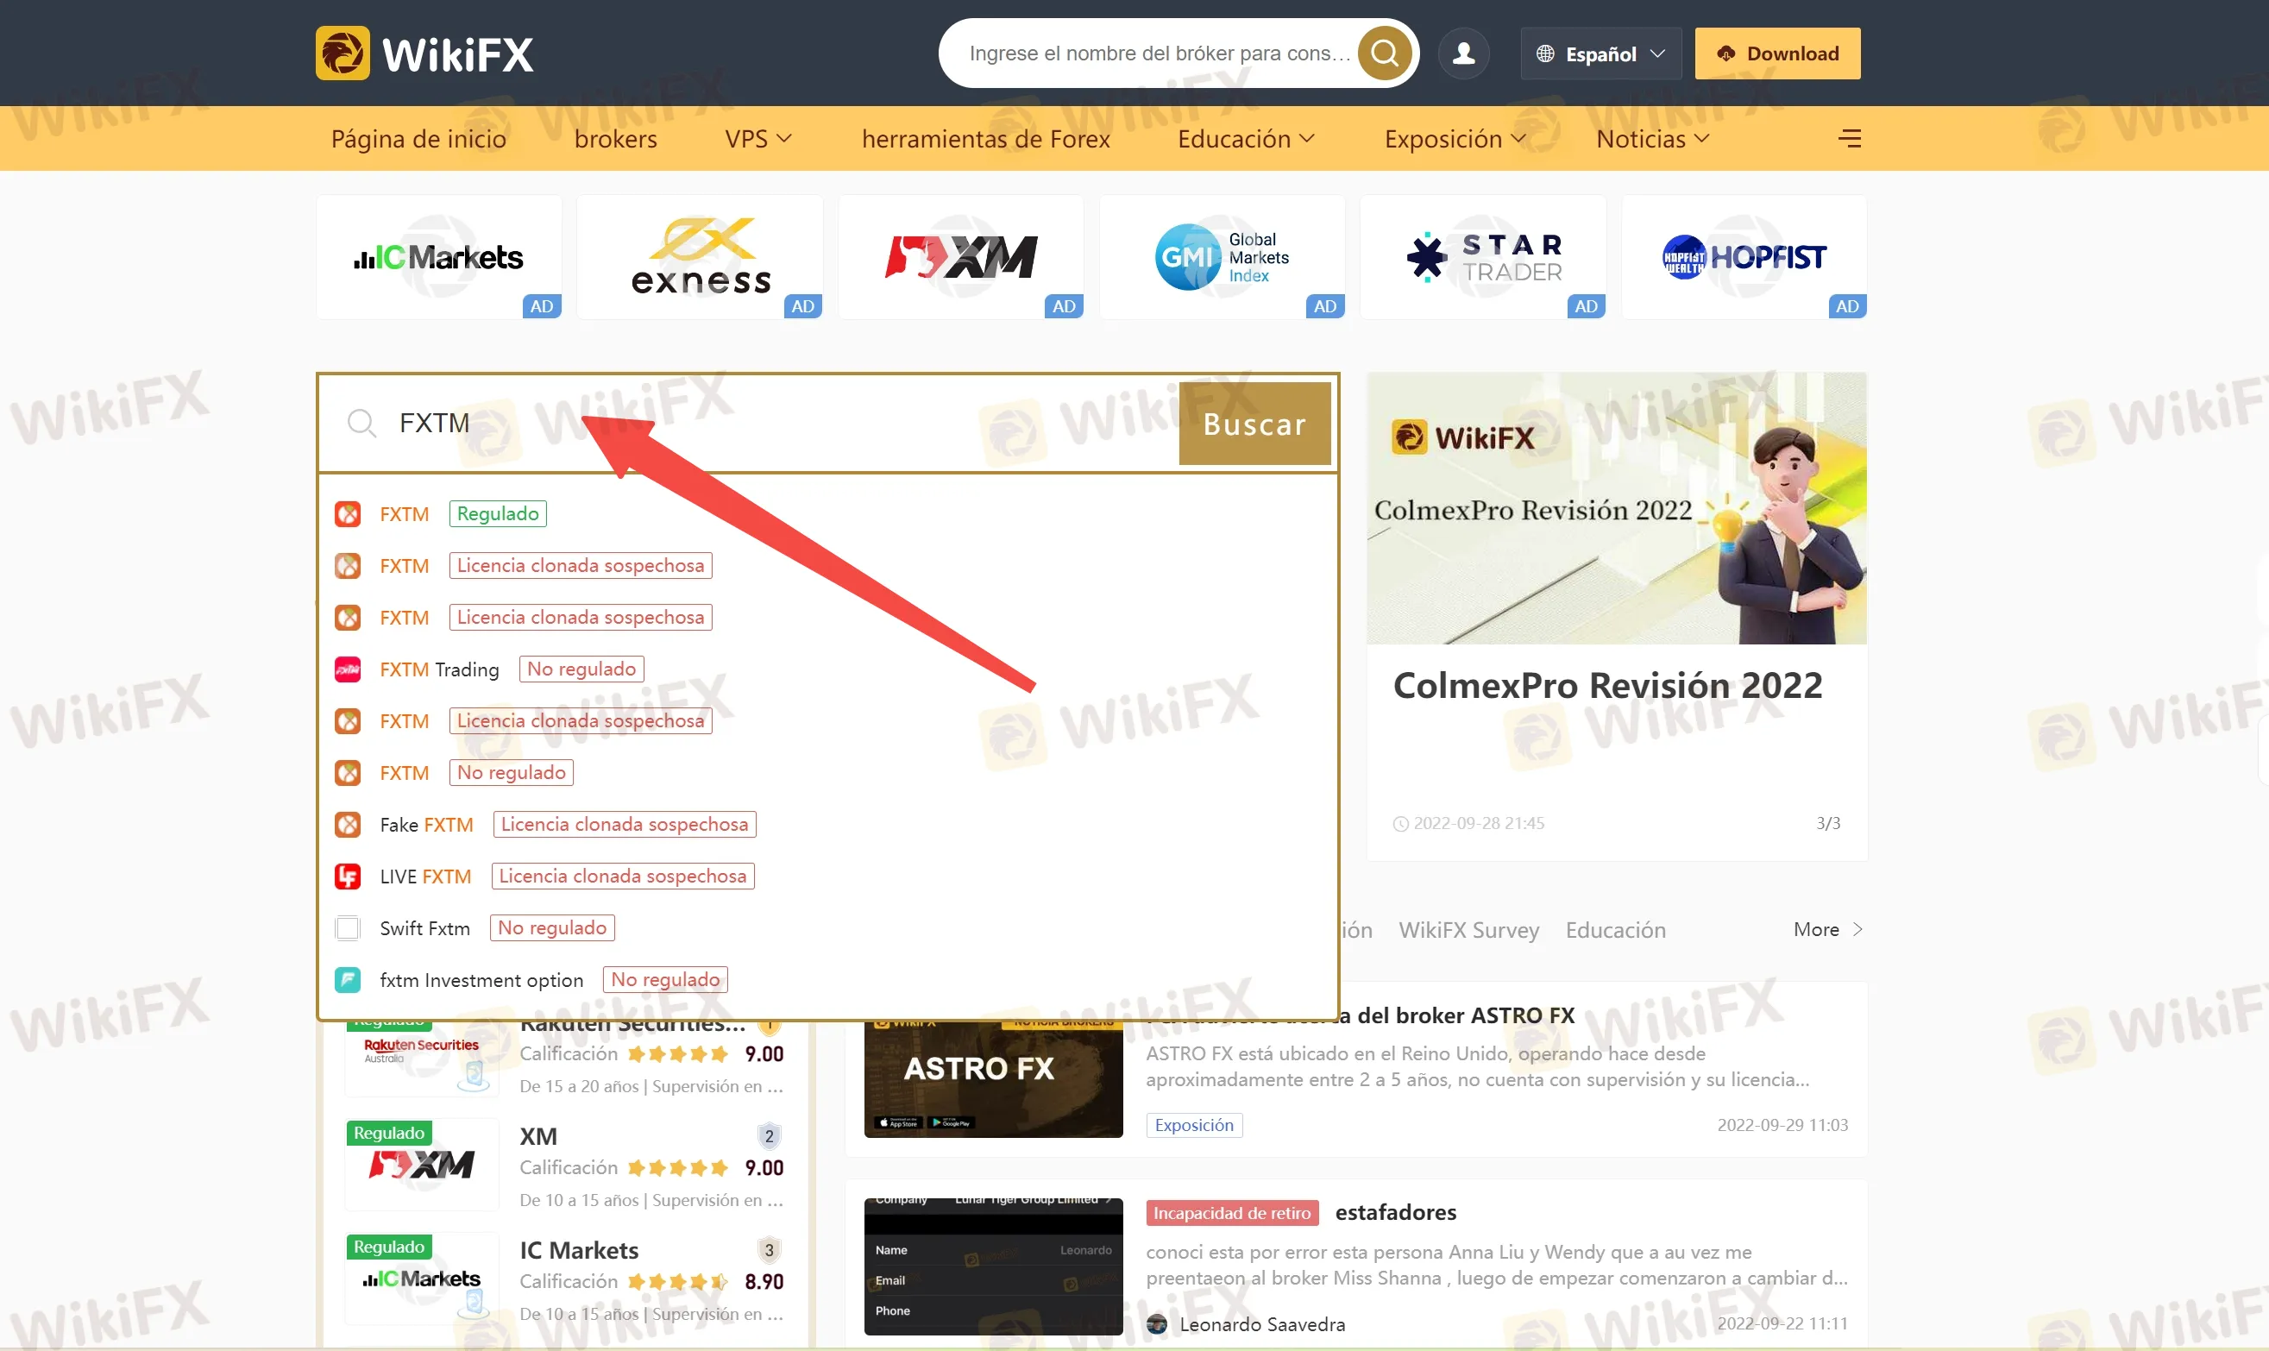
Task: Open the hamburger menu icon in the nav bar
Action: click(1849, 138)
